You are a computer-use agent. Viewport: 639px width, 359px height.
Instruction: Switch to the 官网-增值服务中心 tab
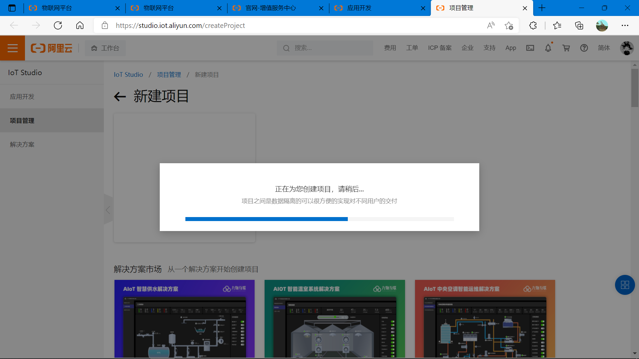point(271,8)
